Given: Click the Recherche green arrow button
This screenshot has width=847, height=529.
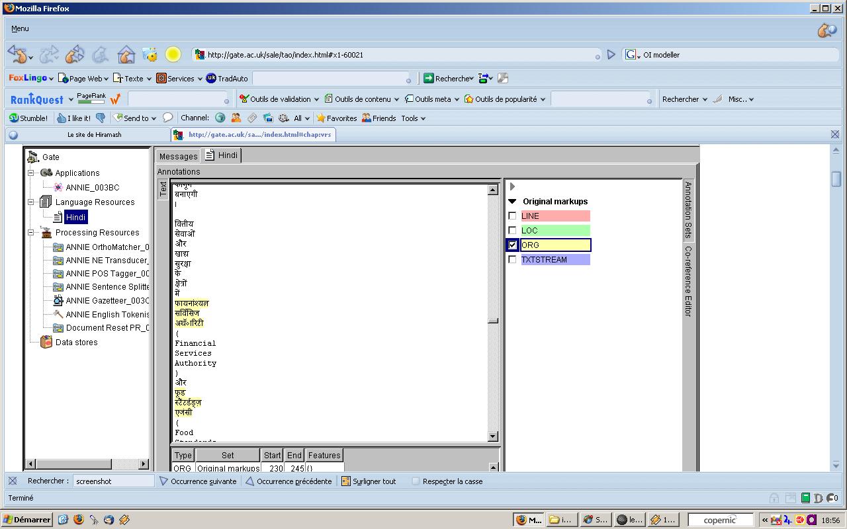Looking at the screenshot, I should [x=449, y=78].
